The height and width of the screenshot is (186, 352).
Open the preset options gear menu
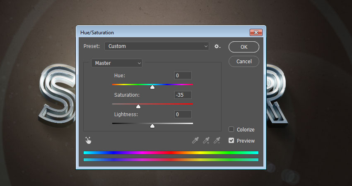click(217, 46)
